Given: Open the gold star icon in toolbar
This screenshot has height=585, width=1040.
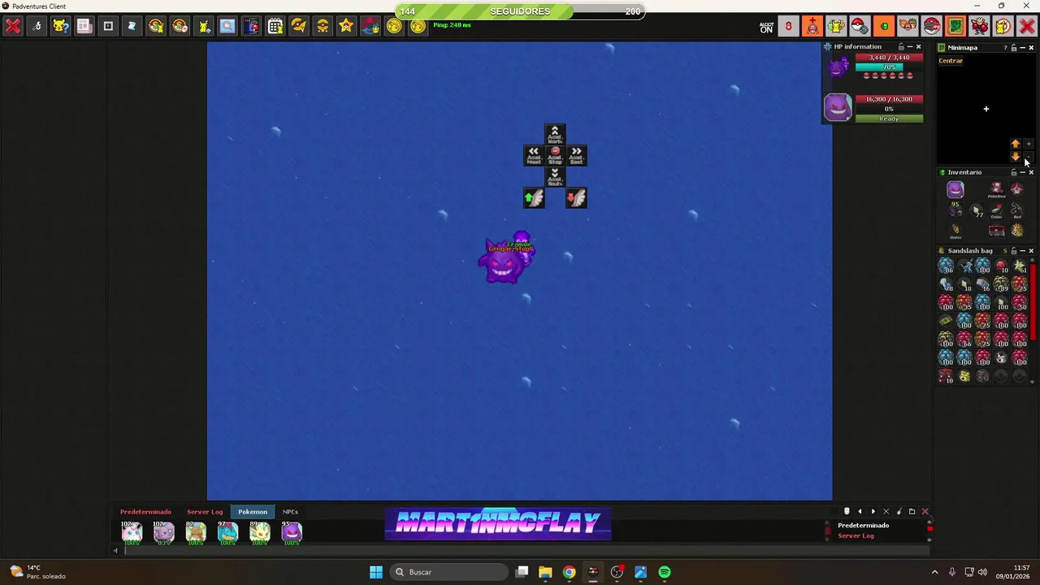Looking at the screenshot, I should (346, 26).
